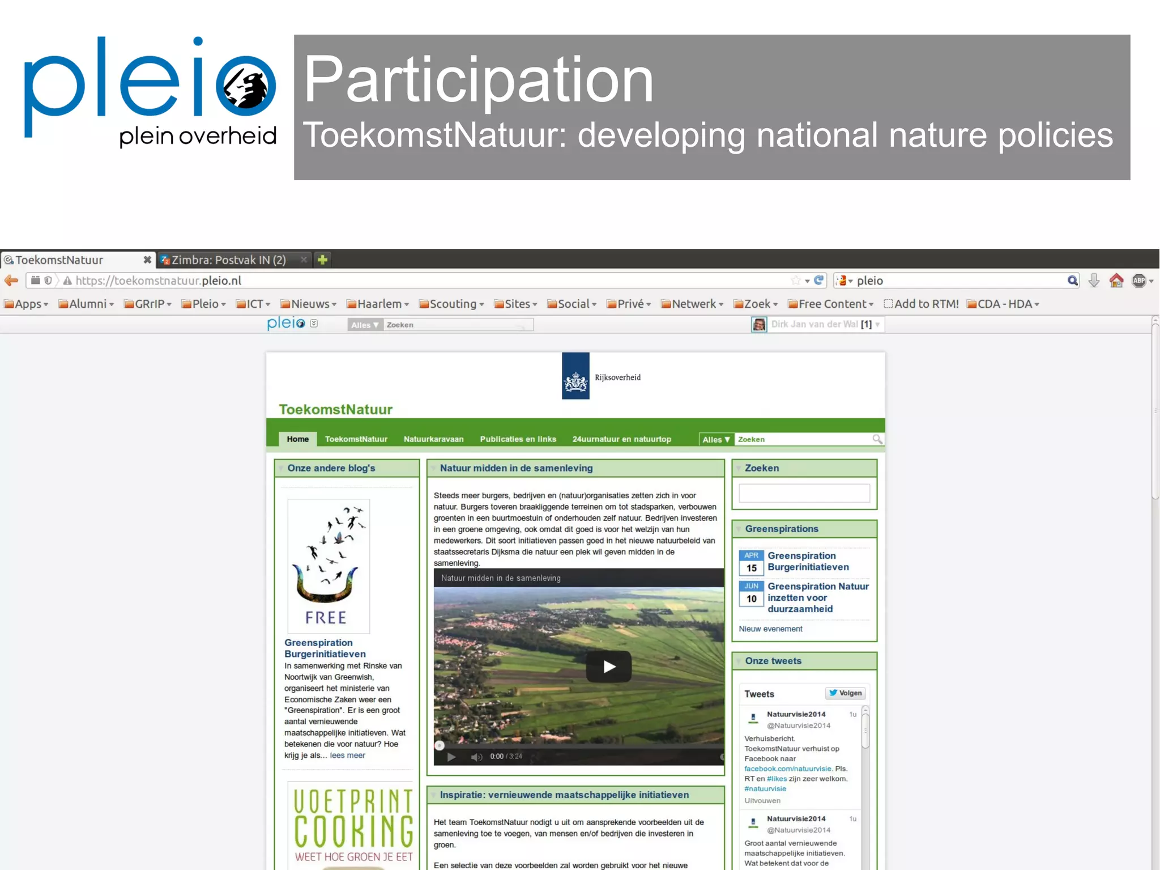Go to the browser home icon

point(1116,281)
